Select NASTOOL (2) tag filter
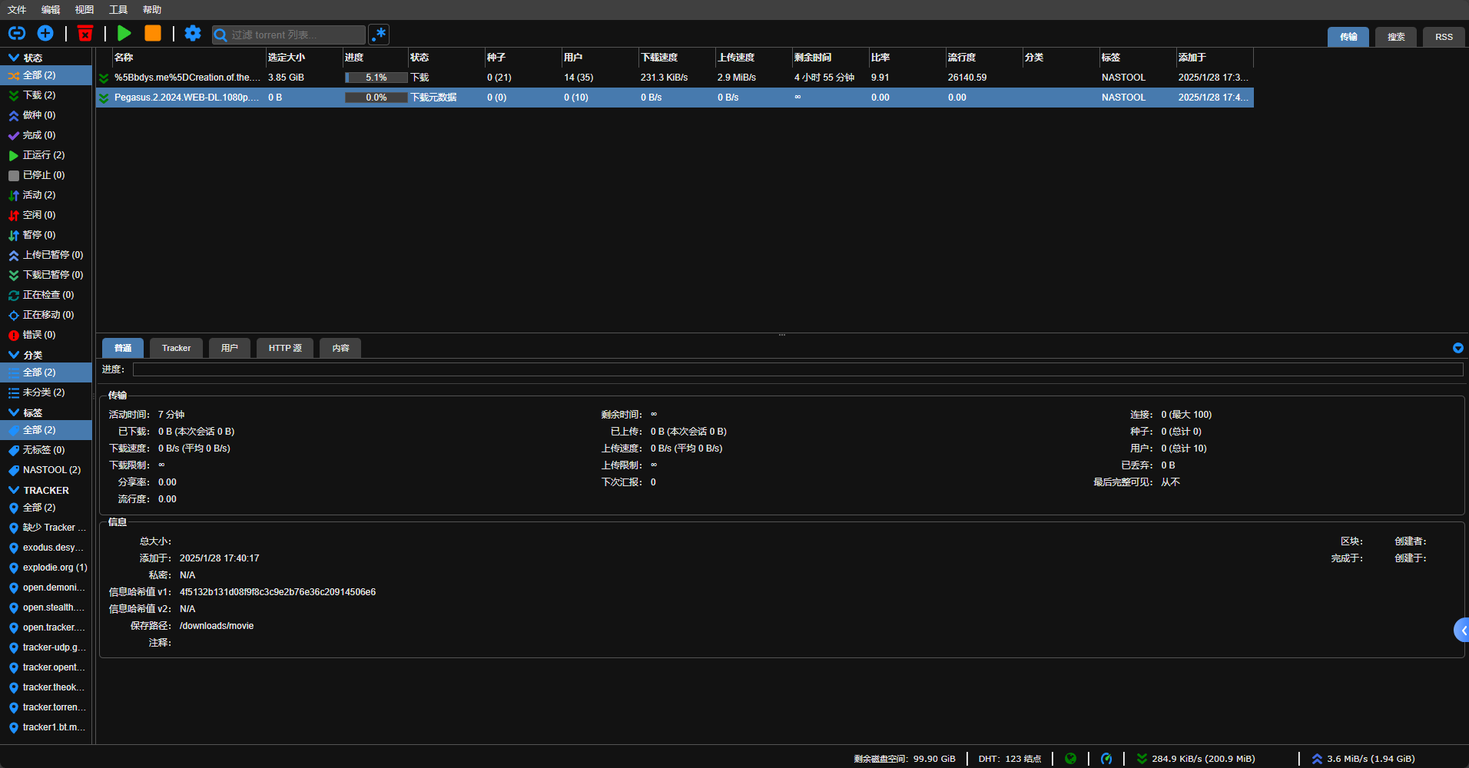 point(45,470)
